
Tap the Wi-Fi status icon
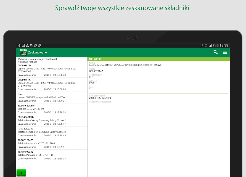[206, 45]
